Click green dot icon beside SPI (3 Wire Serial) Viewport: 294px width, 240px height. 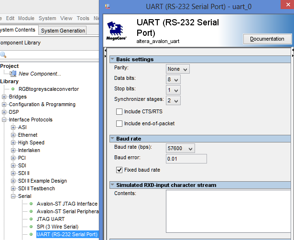pyautogui.click(x=31, y=227)
